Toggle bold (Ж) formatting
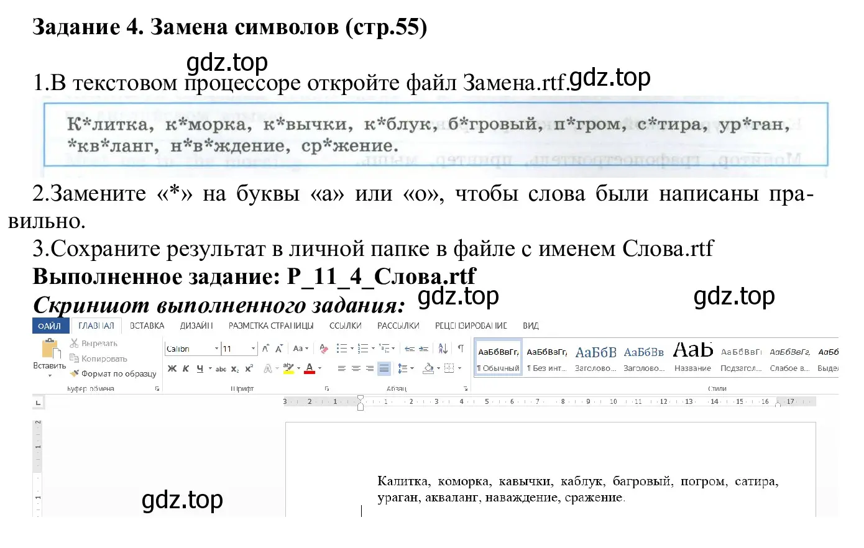 172,368
